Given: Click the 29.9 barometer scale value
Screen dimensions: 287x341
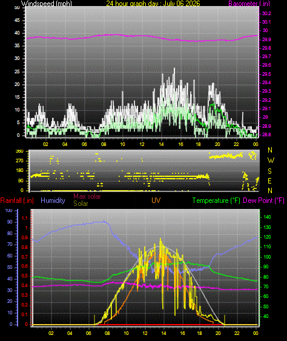Looking at the screenshot, I should pos(266,39).
